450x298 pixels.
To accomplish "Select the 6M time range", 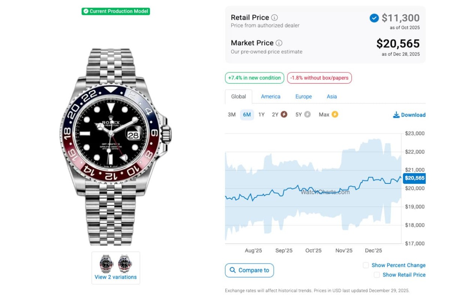I will 247,115.
